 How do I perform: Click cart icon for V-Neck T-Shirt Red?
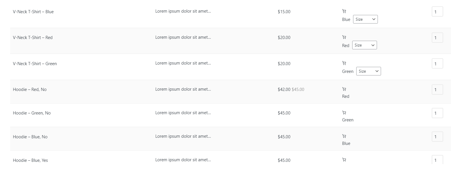(344, 37)
